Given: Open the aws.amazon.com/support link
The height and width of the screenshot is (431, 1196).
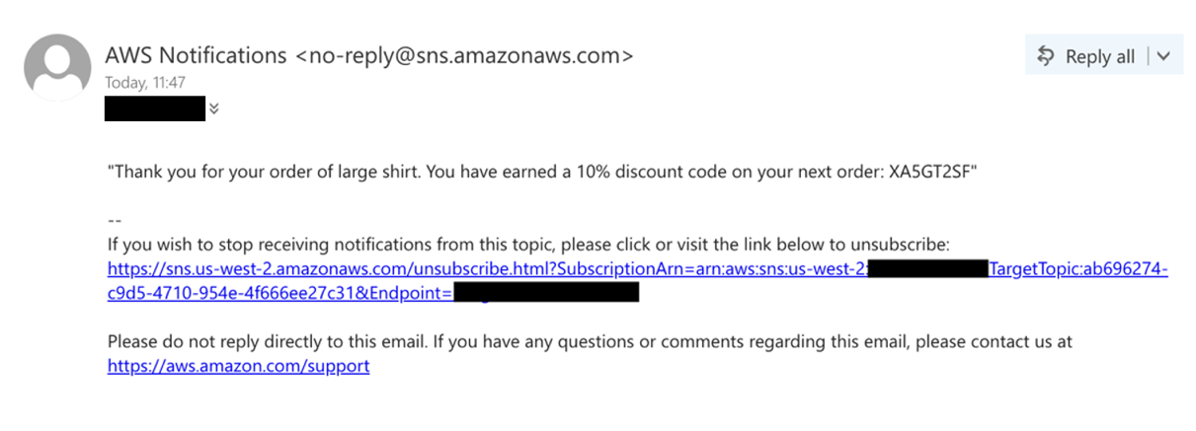Looking at the screenshot, I should coord(238,366).
